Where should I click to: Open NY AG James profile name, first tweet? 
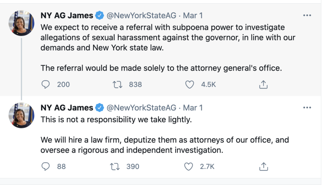(67, 16)
